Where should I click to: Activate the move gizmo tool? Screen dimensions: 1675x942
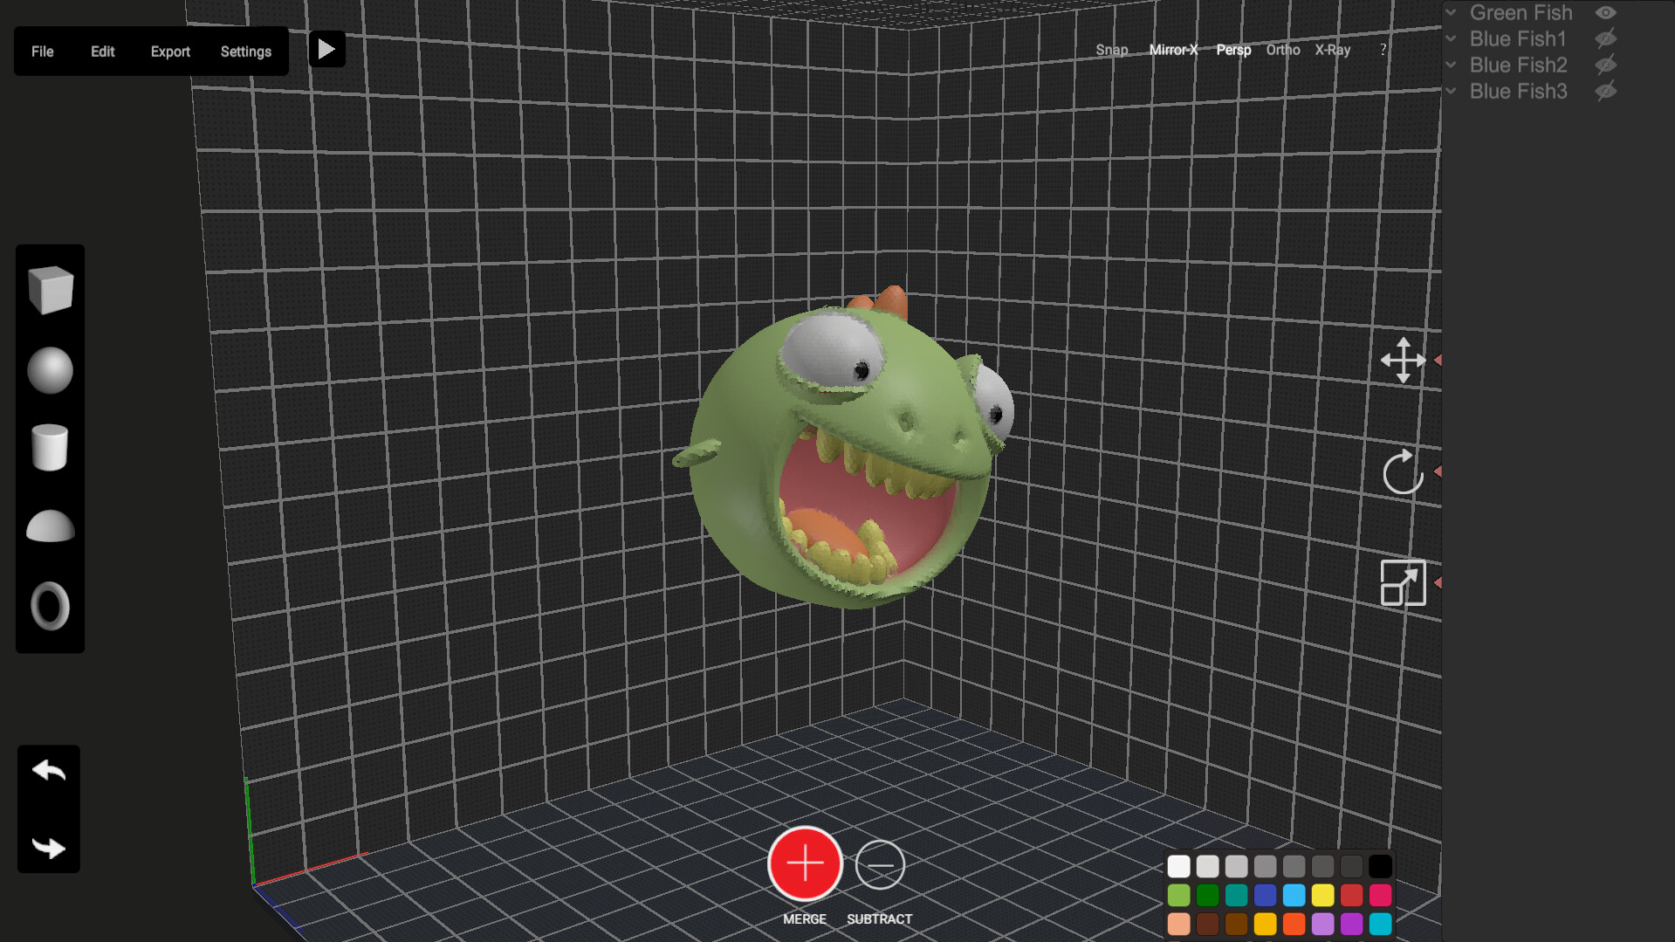[x=1402, y=361]
